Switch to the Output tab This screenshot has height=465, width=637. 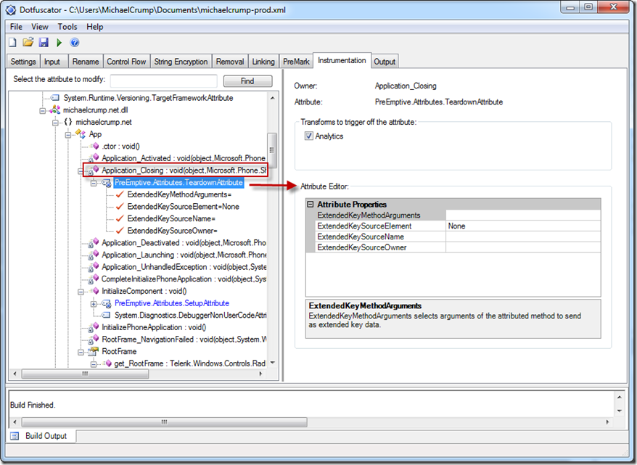pos(385,62)
